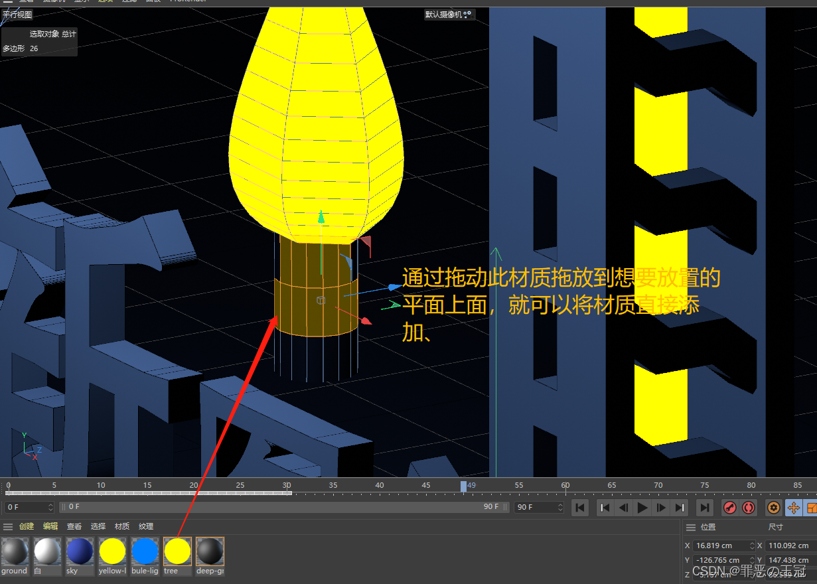Jump to the next keyframe
Image resolution: width=817 pixels, height=584 pixels.
click(680, 508)
